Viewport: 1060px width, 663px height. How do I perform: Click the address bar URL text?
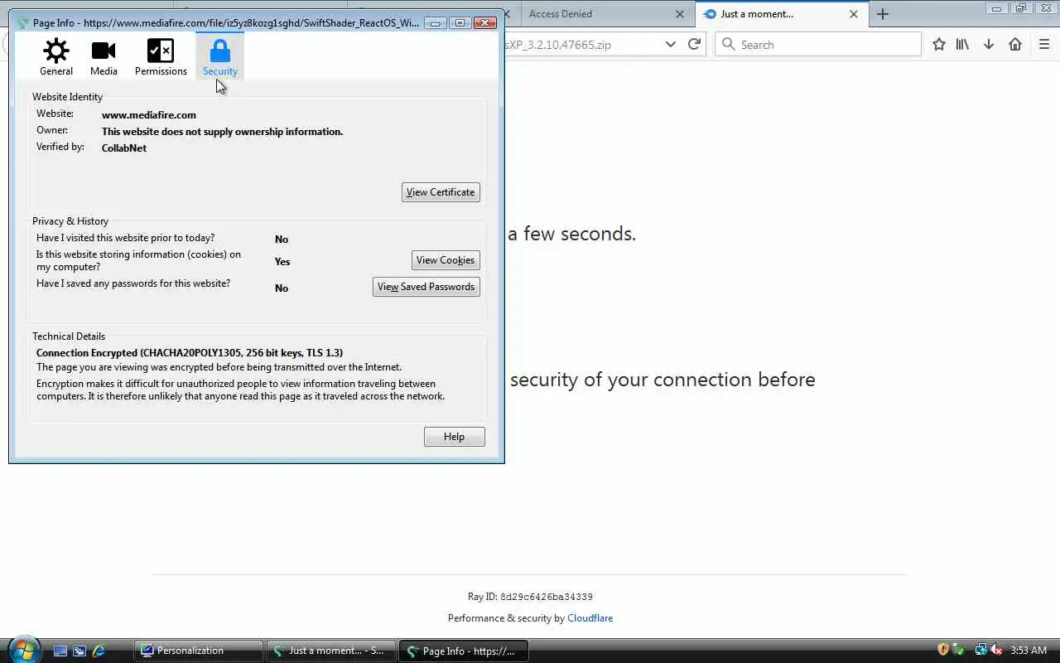click(557, 45)
